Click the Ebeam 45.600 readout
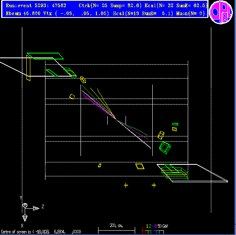 tap(23, 14)
